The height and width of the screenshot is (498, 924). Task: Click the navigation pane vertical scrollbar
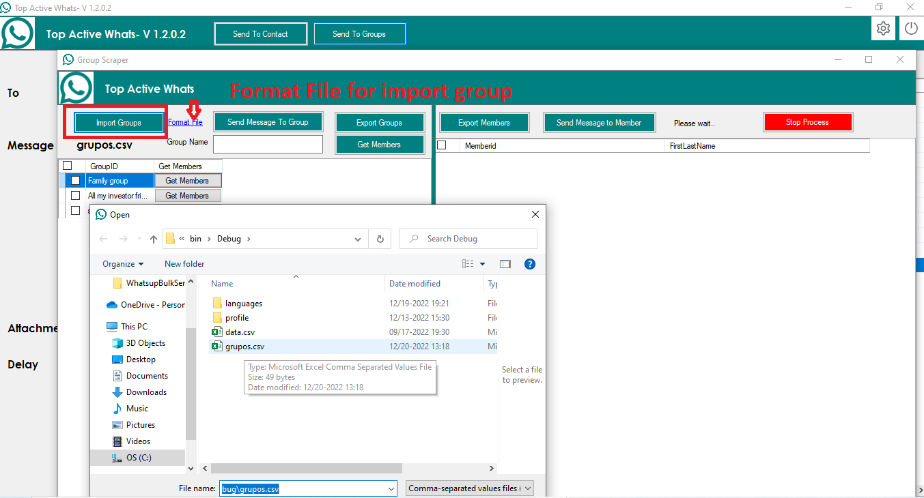(191, 383)
